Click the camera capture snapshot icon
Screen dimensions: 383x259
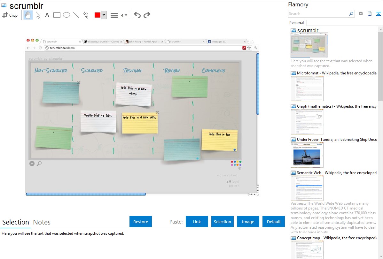pyautogui.click(x=361, y=14)
